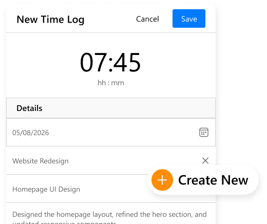This screenshot has height=224, width=267.
Task: Click the orange plus icon
Action: [x=162, y=180]
